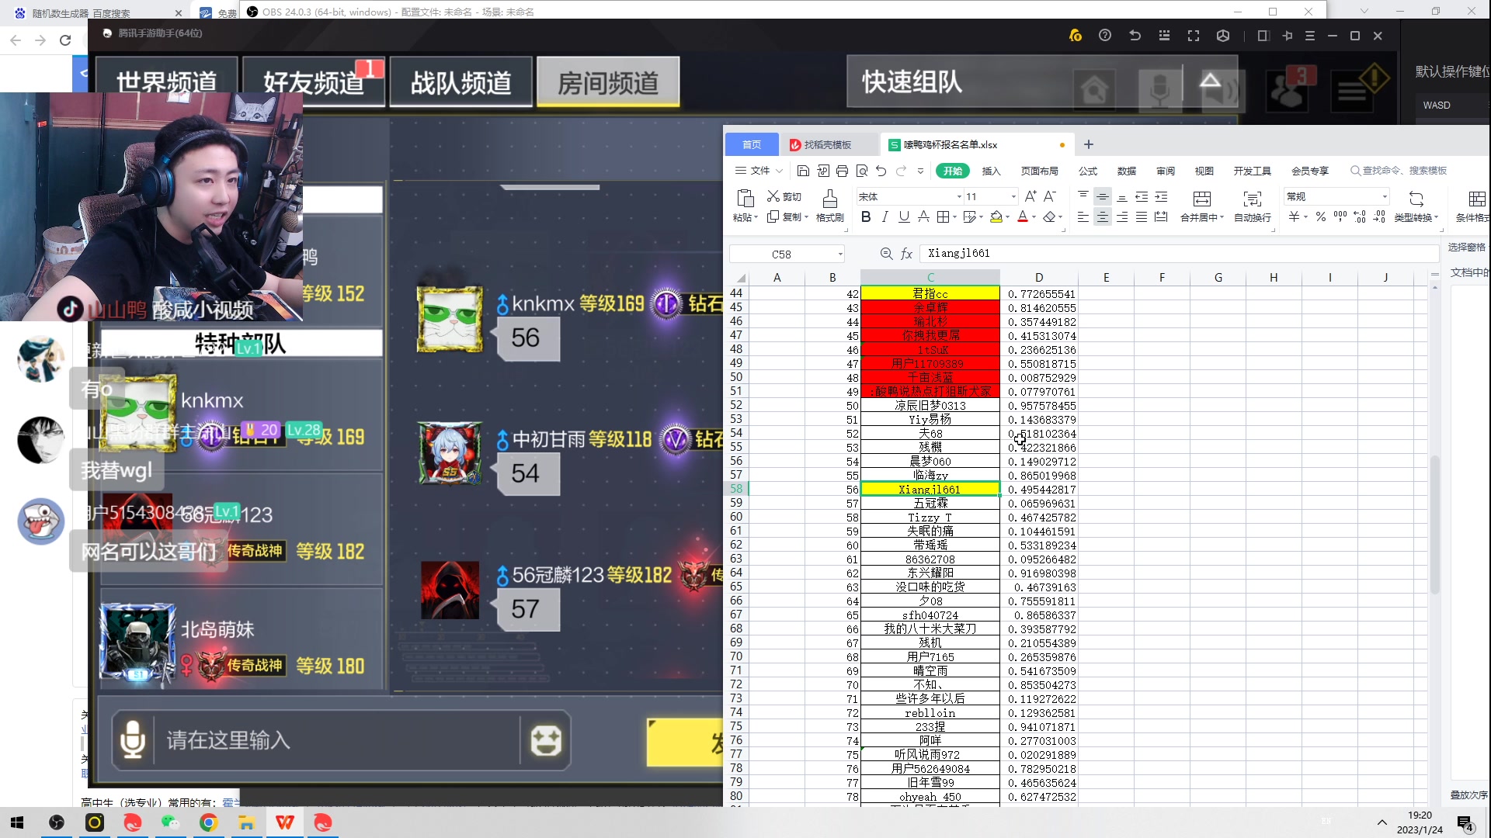
Task: Expand the 文件 menu arrow
Action: (779, 171)
